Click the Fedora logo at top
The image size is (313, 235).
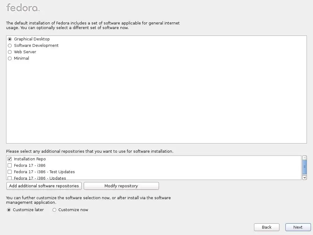pyautogui.click(x=23, y=8)
